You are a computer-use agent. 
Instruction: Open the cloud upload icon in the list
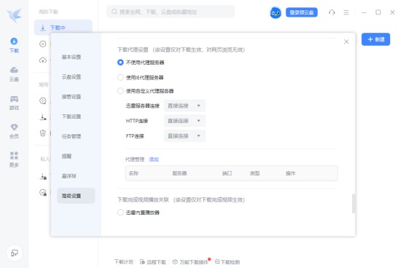pos(43,60)
